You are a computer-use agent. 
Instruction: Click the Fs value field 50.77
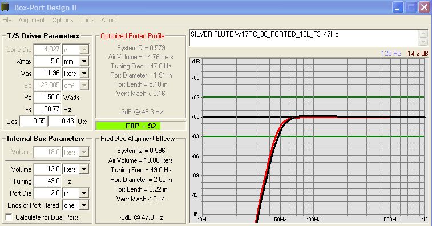(x=47, y=109)
